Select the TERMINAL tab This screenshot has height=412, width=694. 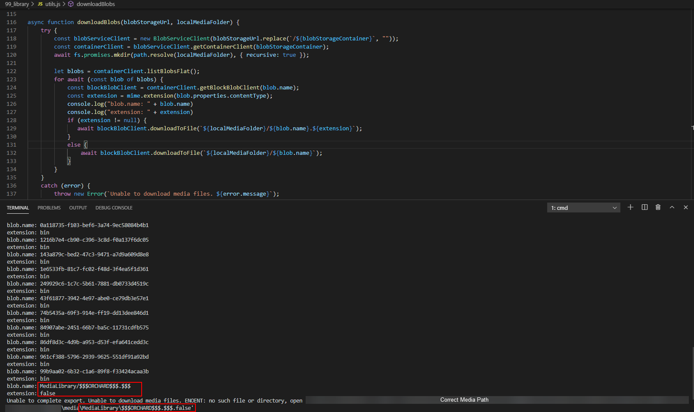[x=18, y=208]
